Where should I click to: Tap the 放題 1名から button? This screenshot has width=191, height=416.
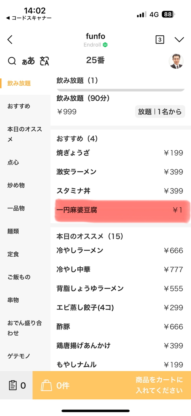(160, 112)
